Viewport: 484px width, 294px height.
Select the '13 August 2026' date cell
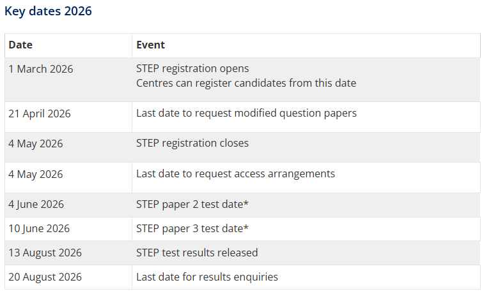(45, 253)
